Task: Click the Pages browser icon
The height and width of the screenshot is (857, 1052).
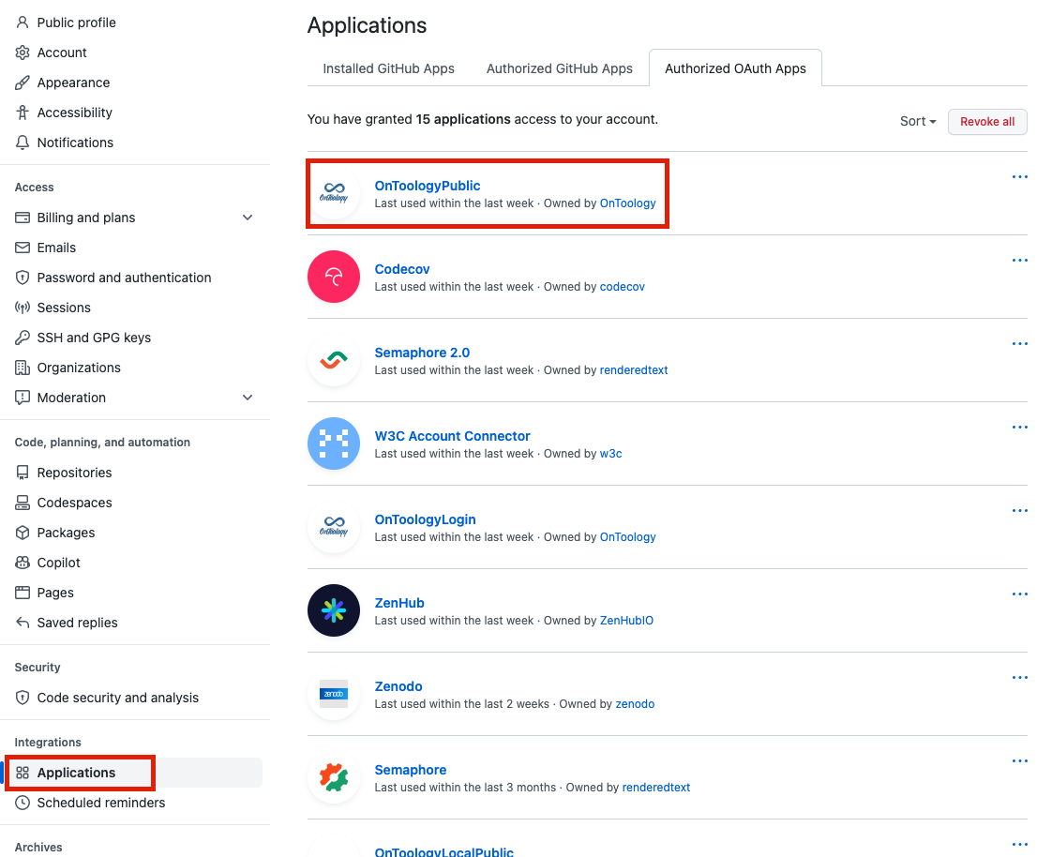Action: (x=23, y=593)
